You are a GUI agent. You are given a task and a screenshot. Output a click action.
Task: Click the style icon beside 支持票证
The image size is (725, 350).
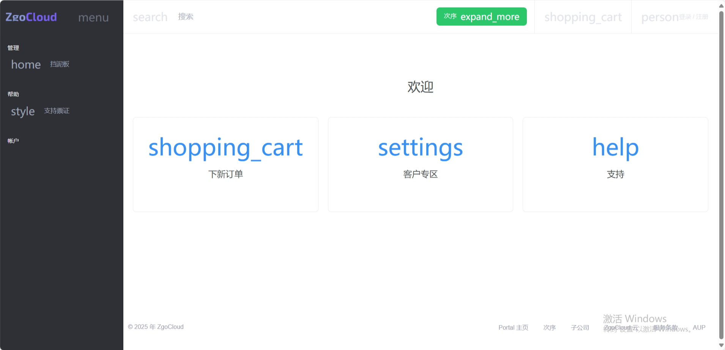click(23, 111)
